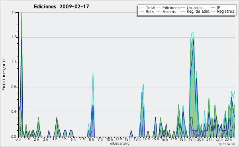Click the highest turquoise peak near 19 h

[x=193, y=33]
